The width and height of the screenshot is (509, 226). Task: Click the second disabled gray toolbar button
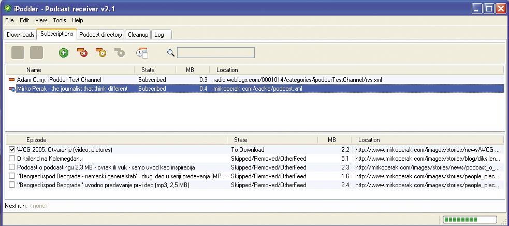pyautogui.click(x=36, y=53)
